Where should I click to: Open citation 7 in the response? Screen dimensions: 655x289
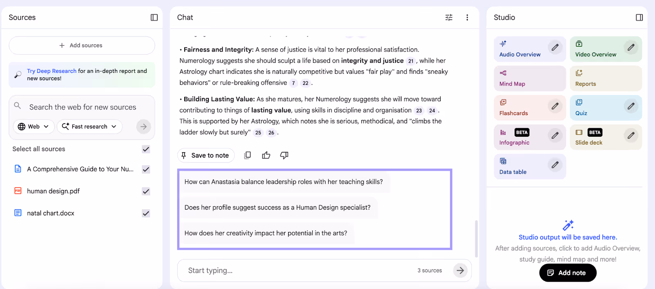pyautogui.click(x=293, y=83)
